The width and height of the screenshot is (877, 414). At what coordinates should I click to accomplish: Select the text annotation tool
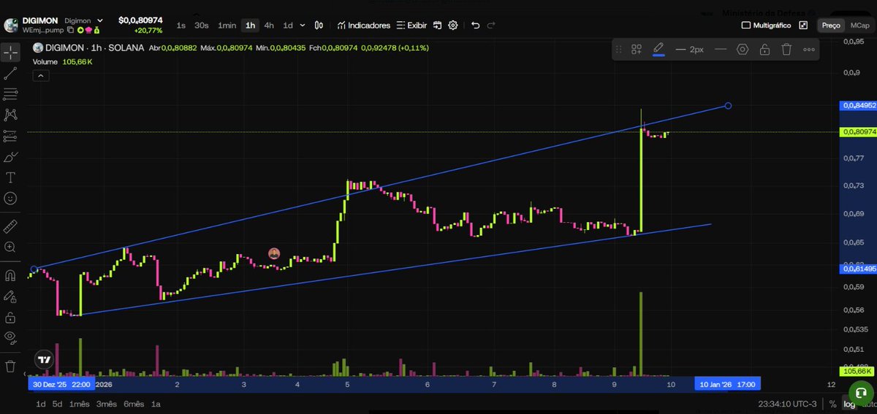point(10,177)
